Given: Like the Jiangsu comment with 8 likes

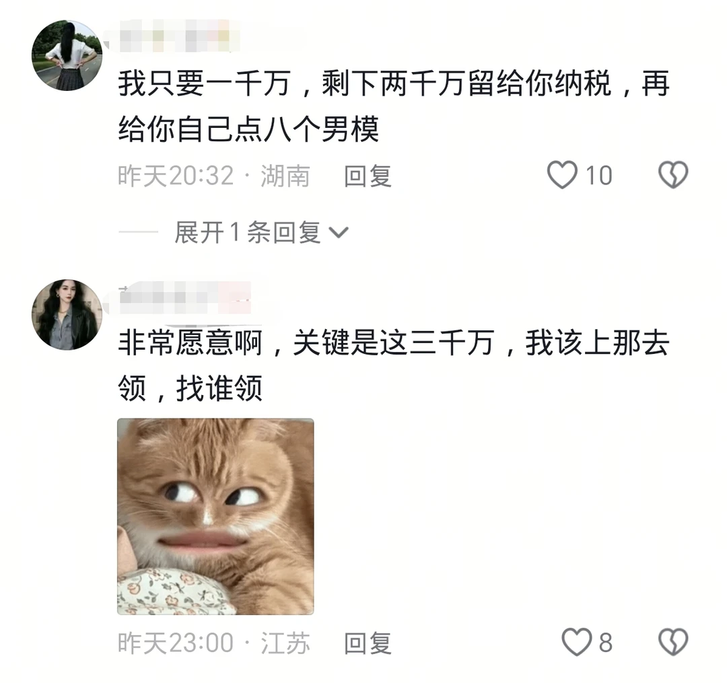Looking at the screenshot, I should (577, 642).
